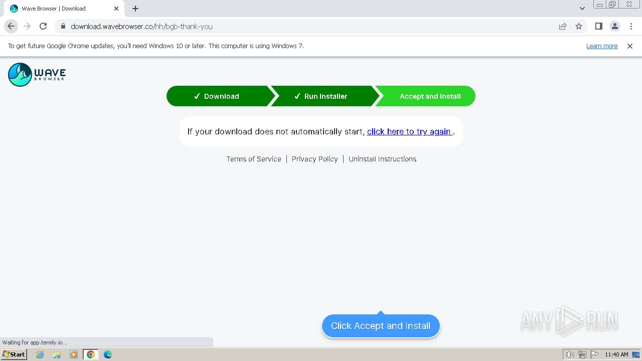Click 'click here to try again' link

pyautogui.click(x=410, y=131)
